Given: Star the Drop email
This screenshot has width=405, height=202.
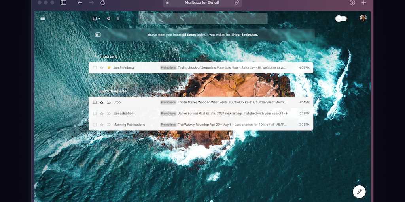Looking at the screenshot, I should tap(102, 102).
